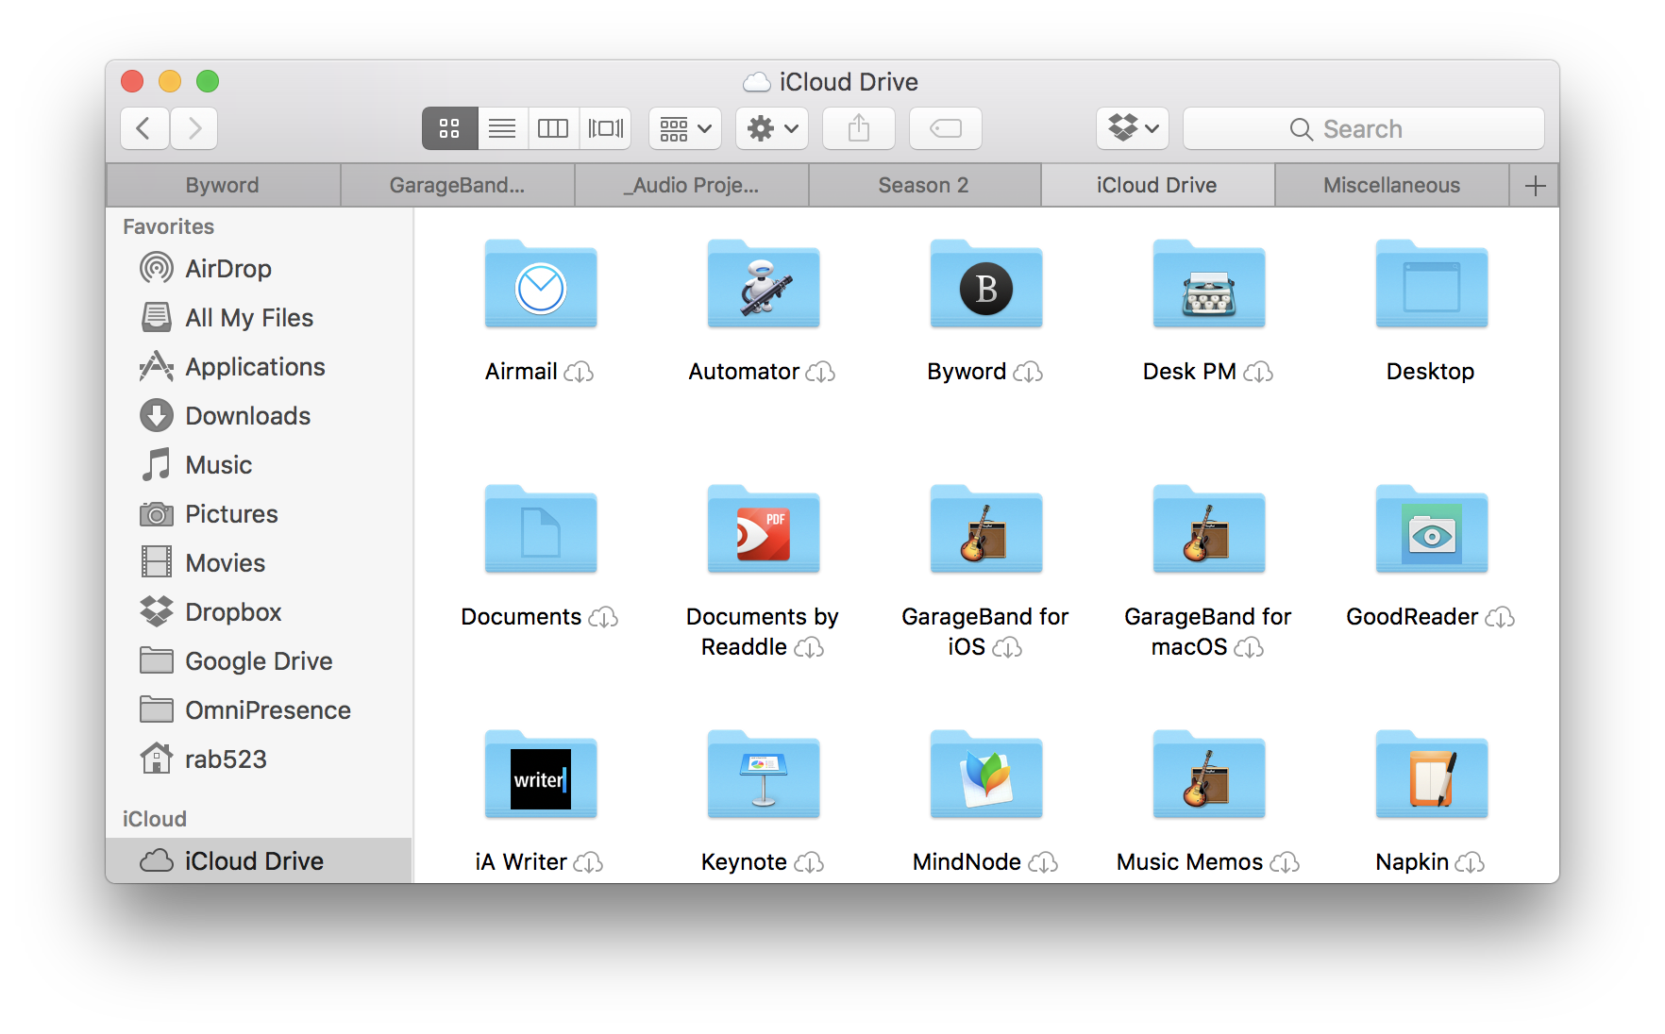The height and width of the screenshot is (1034, 1665).
Task: Switch to the GarageBand… tab
Action: 457,185
